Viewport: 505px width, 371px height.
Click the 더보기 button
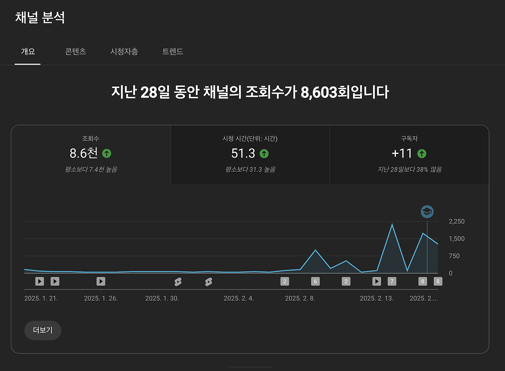click(x=43, y=330)
